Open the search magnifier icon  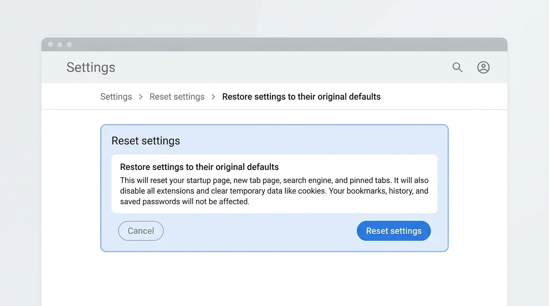point(458,67)
